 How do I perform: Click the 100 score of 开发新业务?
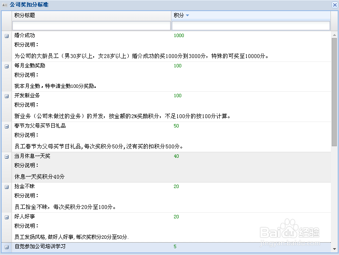coord(177,96)
